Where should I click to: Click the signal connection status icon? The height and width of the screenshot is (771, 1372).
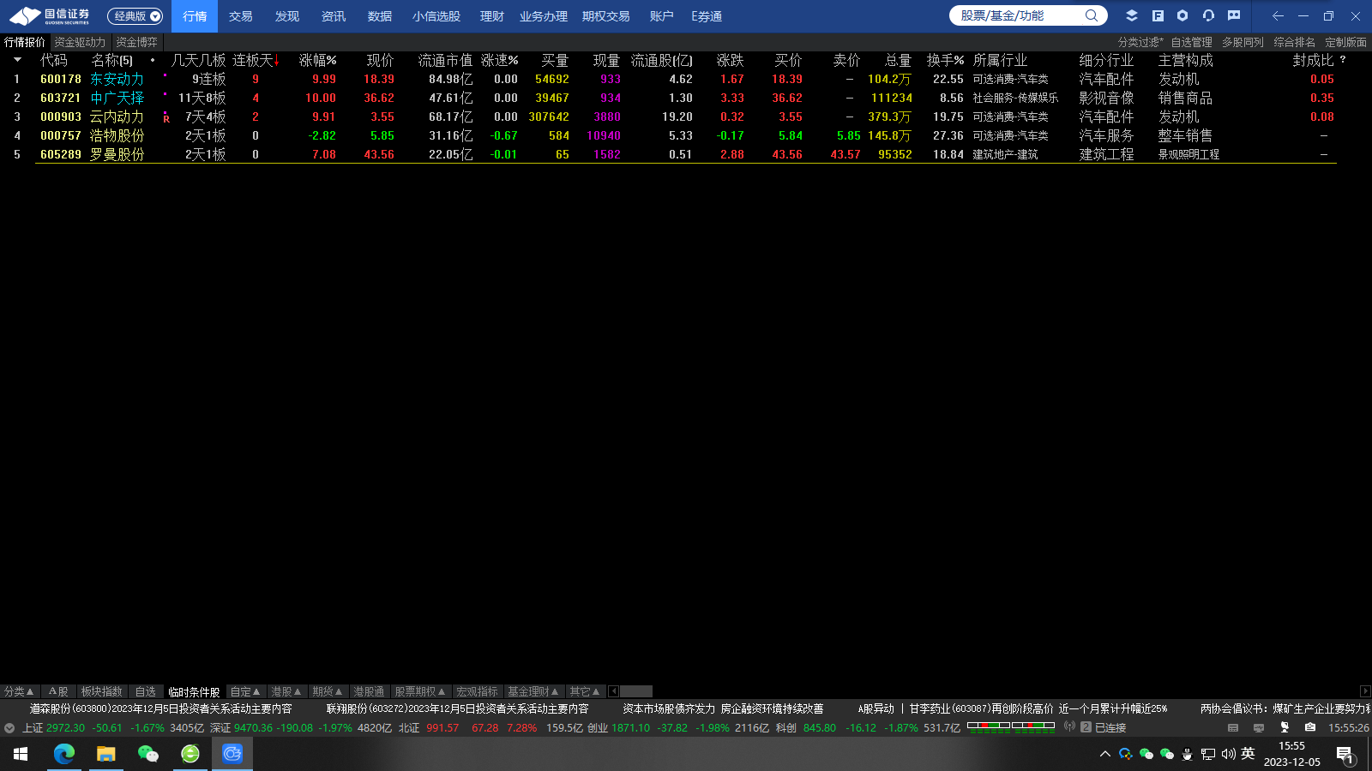pyautogui.click(x=1069, y=727)
